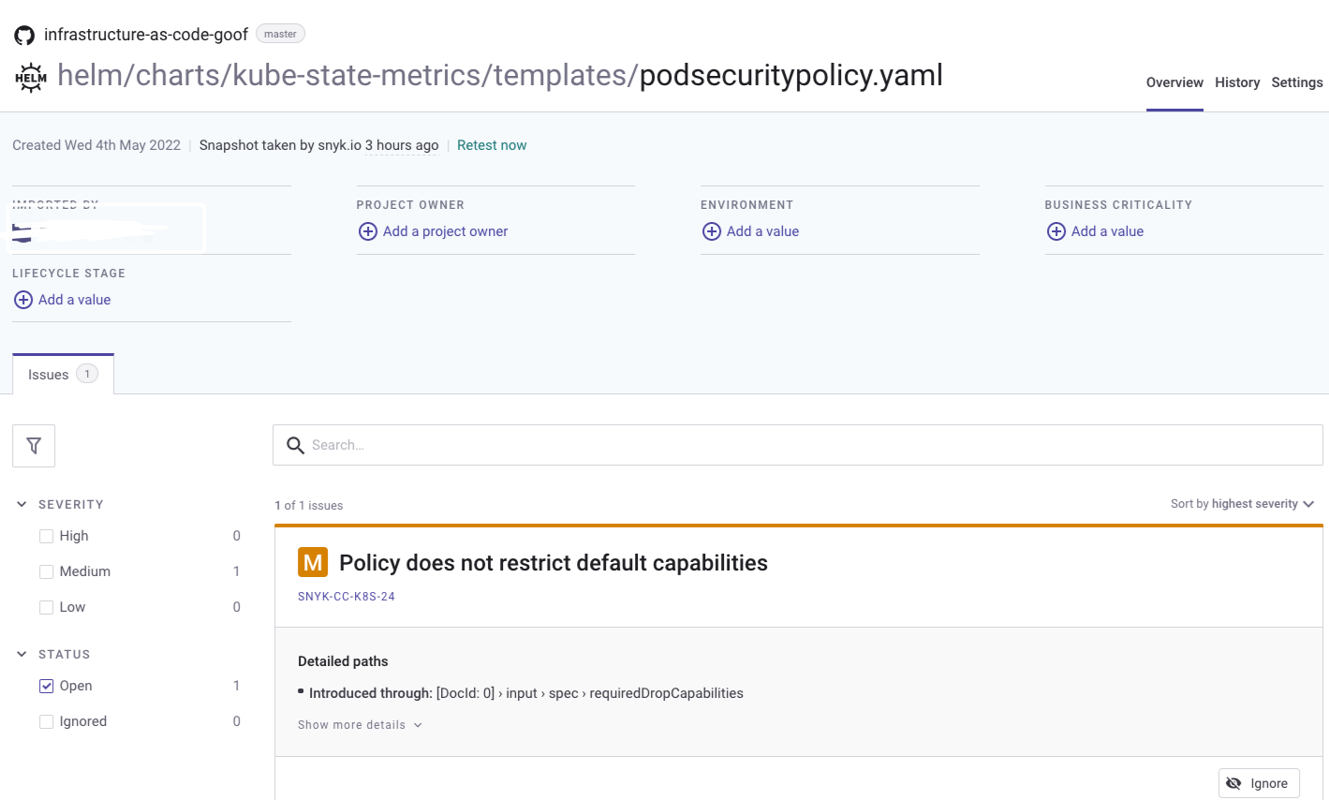Open the issues filter funnel icon

(34, 446)
